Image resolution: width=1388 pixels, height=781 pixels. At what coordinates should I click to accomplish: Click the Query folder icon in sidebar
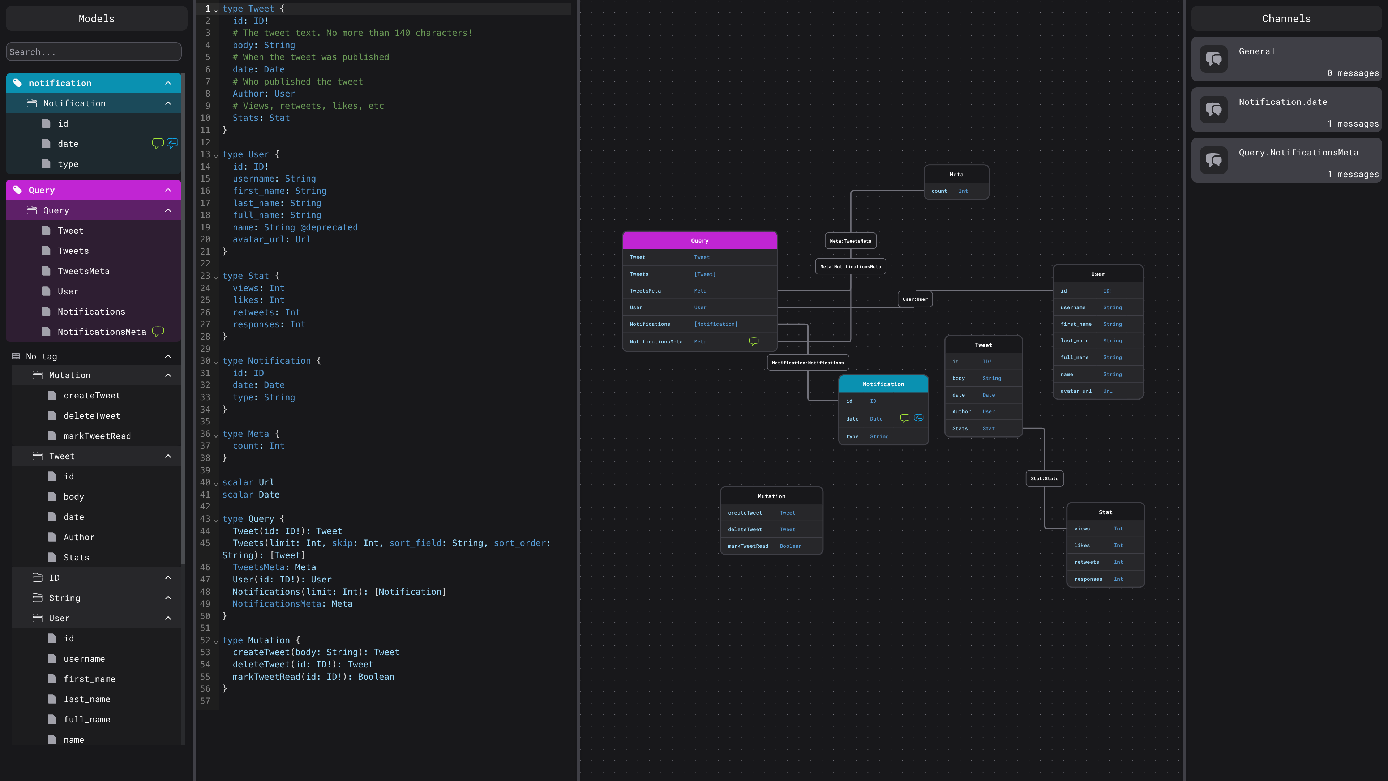pos(32,210)
